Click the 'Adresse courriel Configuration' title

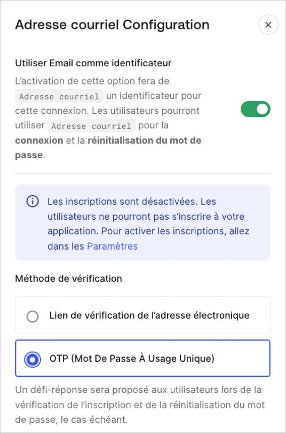tap(113, 25)
